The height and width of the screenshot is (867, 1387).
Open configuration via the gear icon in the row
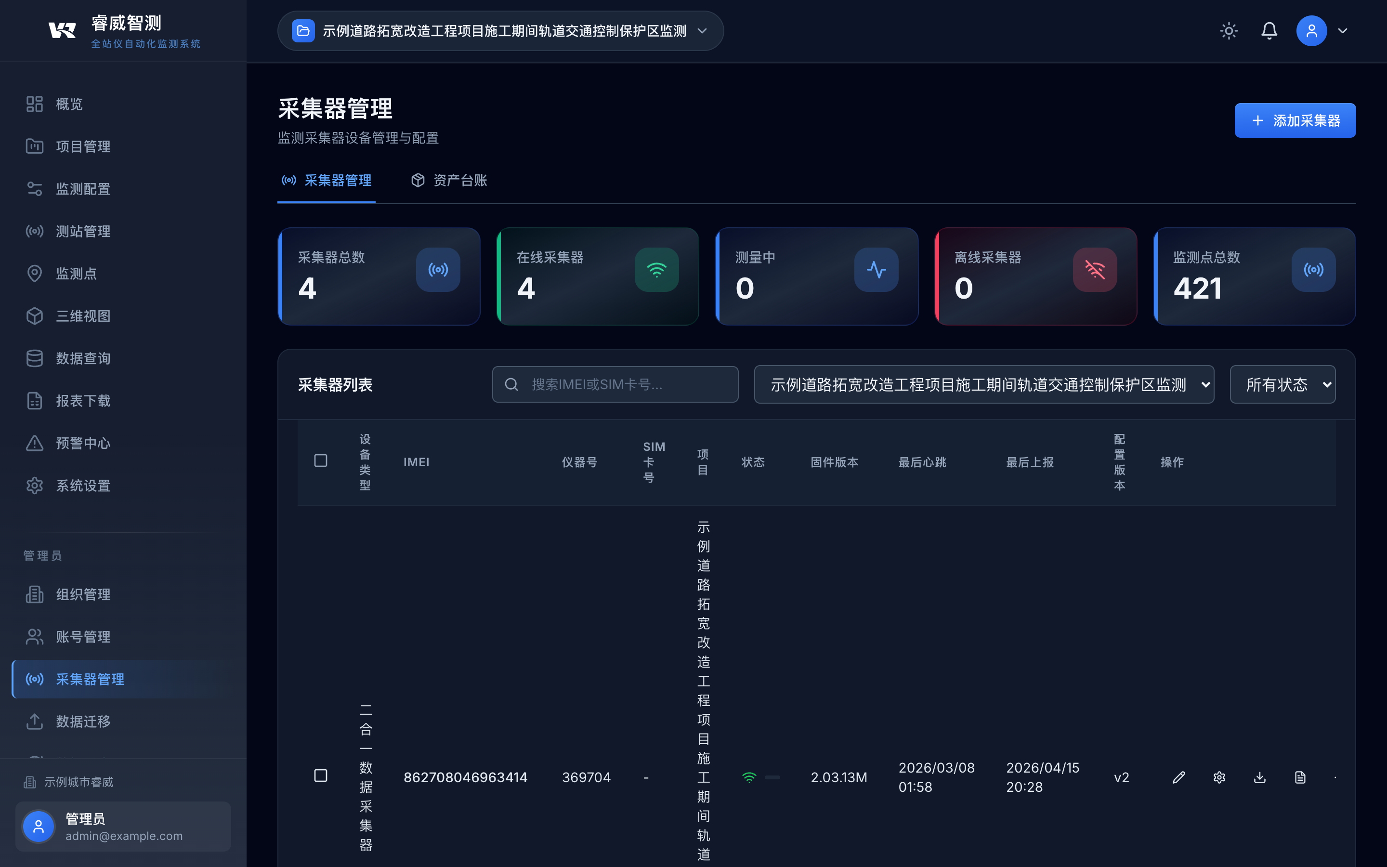[x=1219, y=777]
